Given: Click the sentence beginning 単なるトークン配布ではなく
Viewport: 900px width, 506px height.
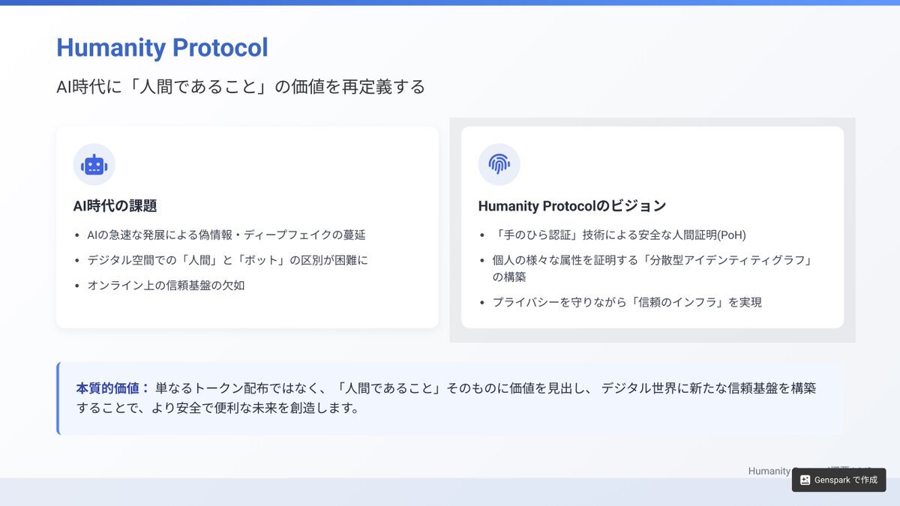Looking at the screenshot, I should (446, 398).
